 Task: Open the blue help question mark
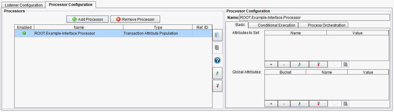click(x=217, y=61)
